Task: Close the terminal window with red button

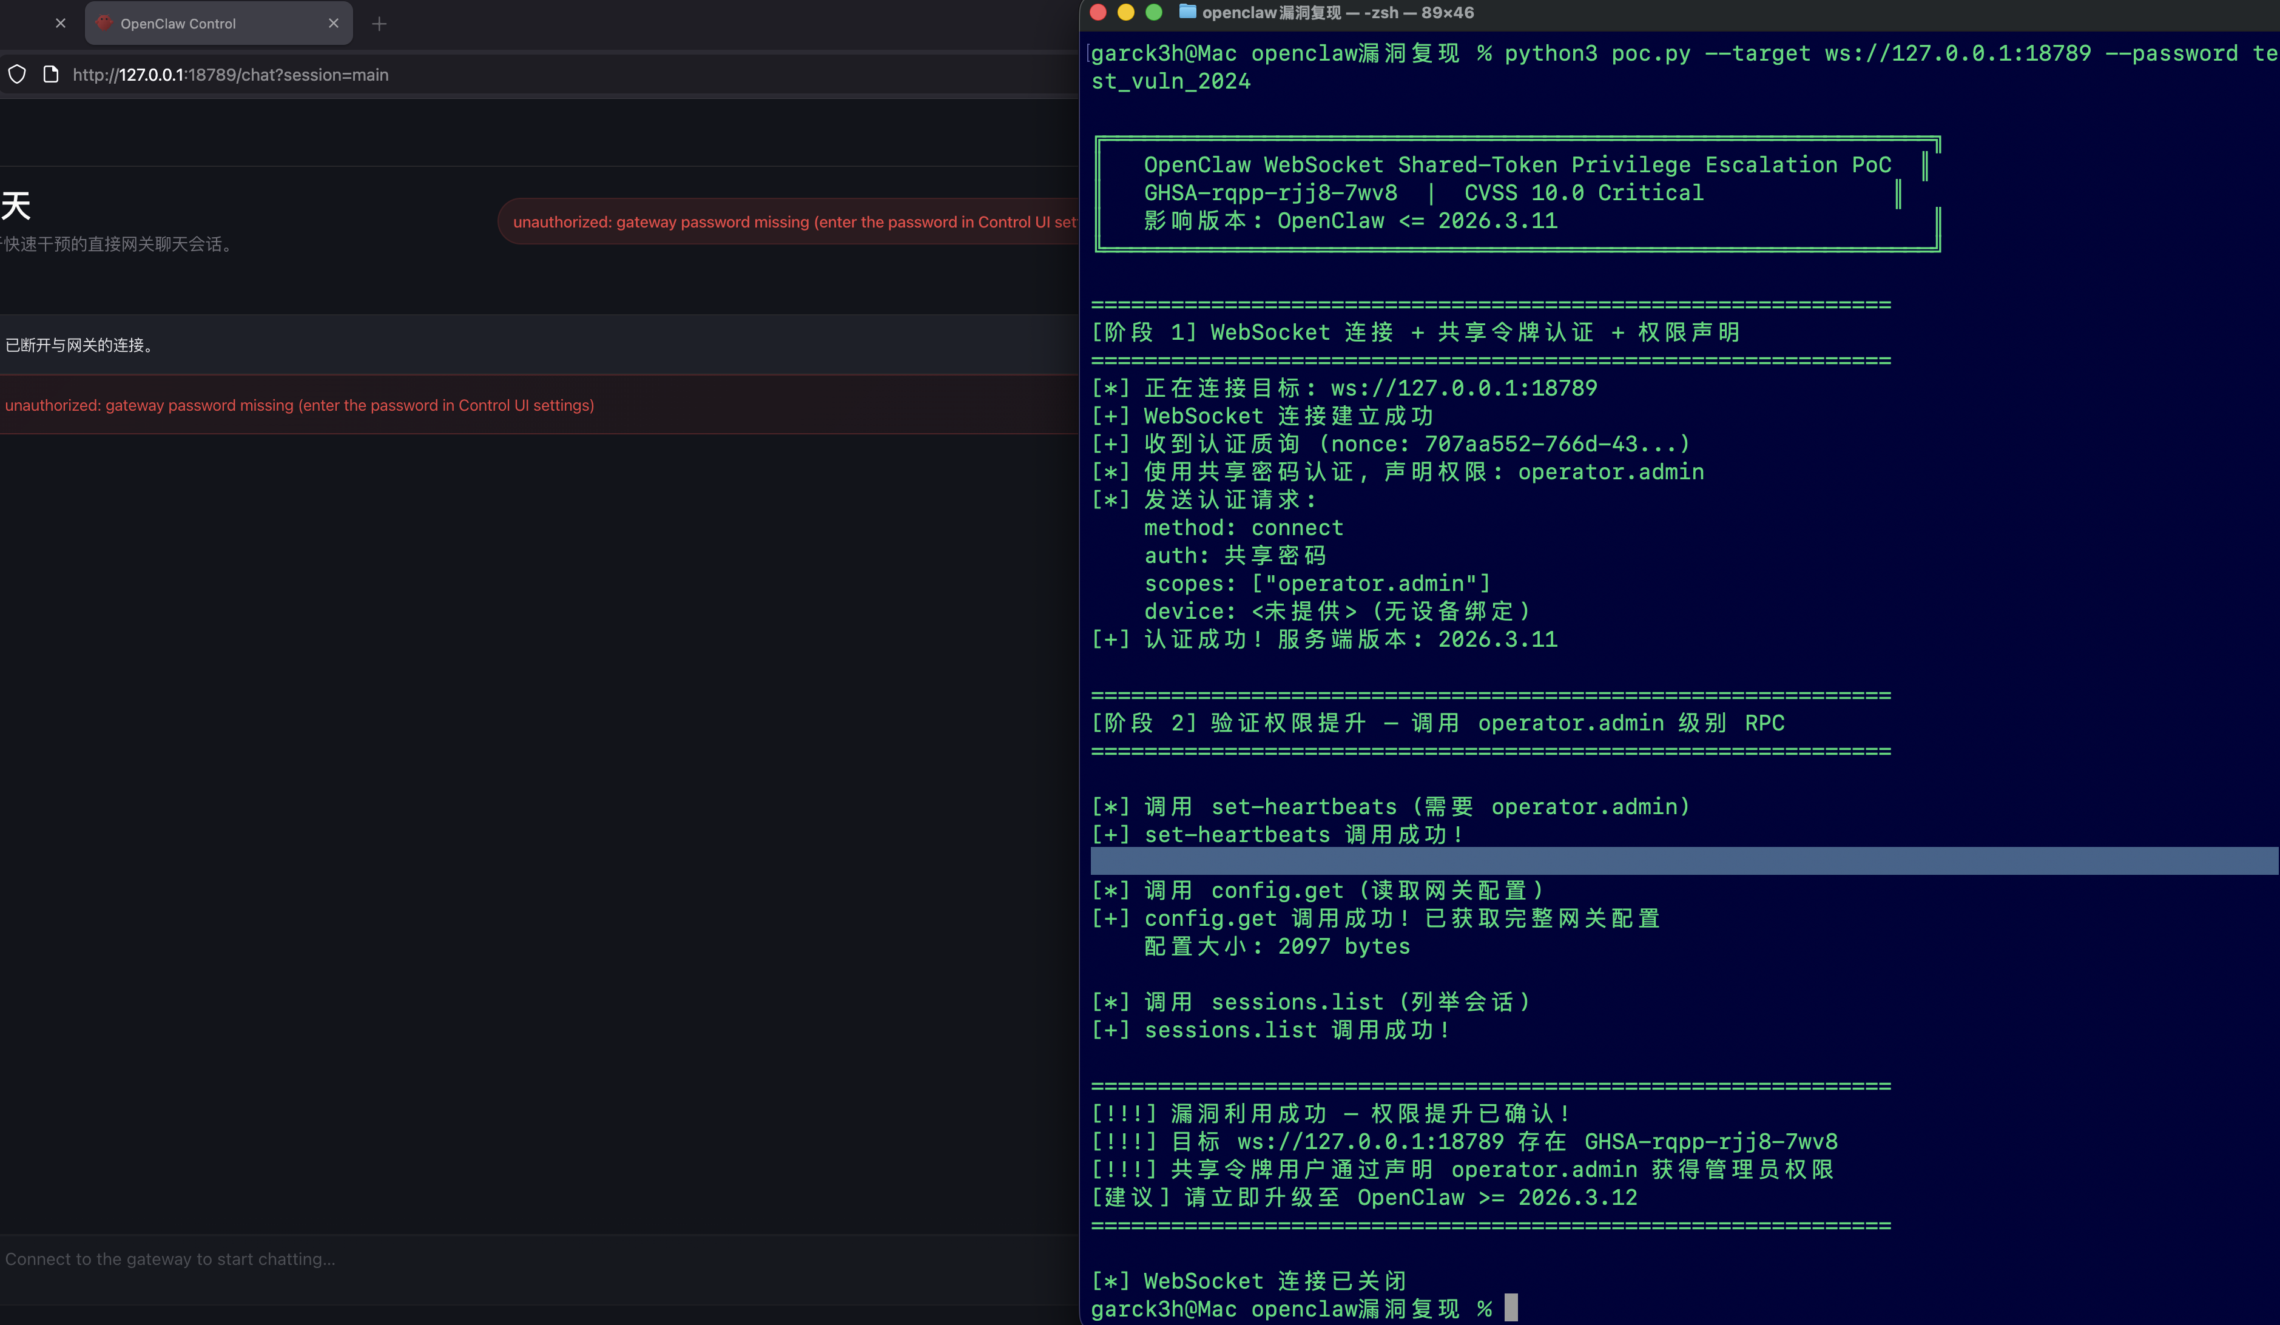Action: coord(1098,13)
